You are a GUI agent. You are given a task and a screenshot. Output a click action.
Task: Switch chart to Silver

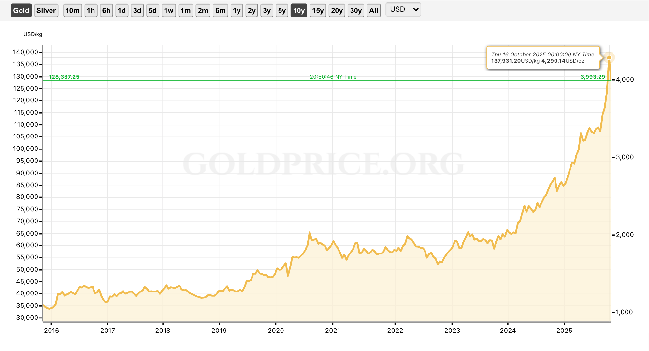(46, 10)
